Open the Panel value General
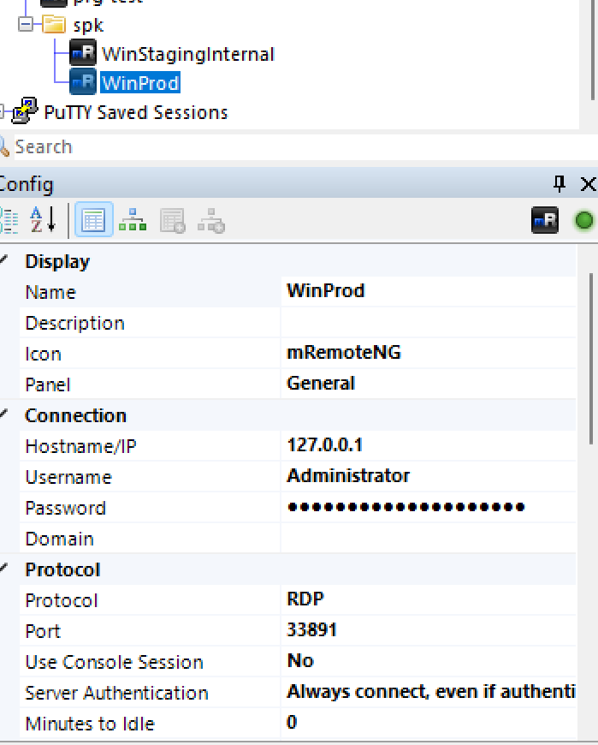The image size is (598, 745). (x=429, y=384)
